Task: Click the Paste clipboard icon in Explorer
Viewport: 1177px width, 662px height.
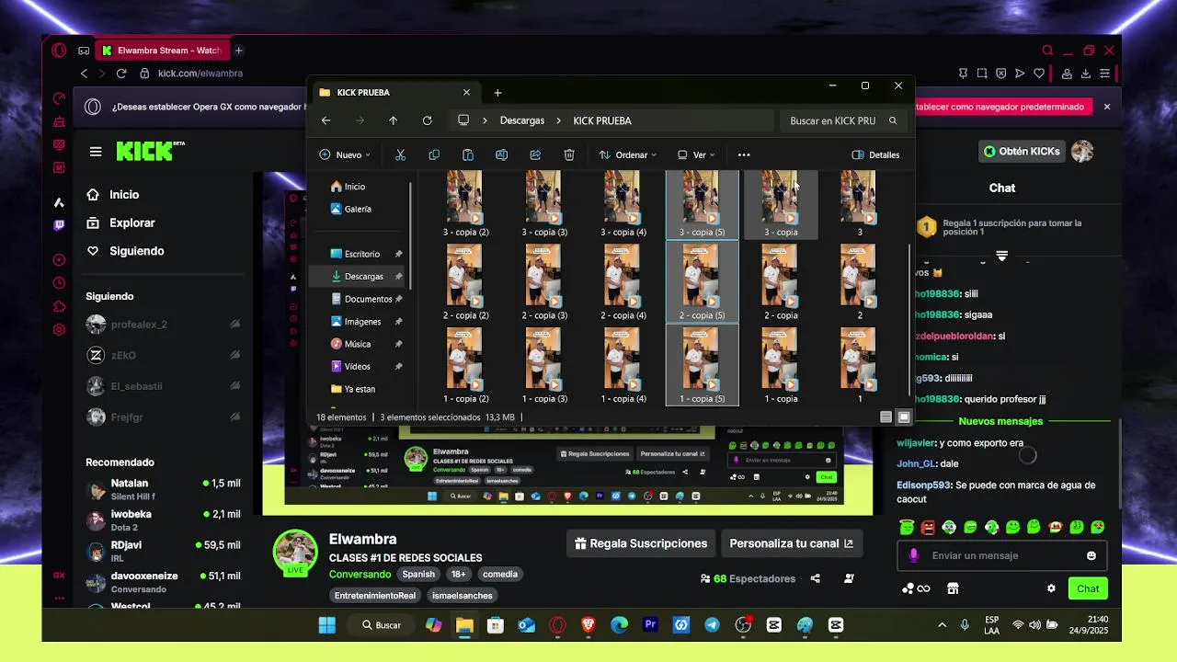Action: coord(467,154)
